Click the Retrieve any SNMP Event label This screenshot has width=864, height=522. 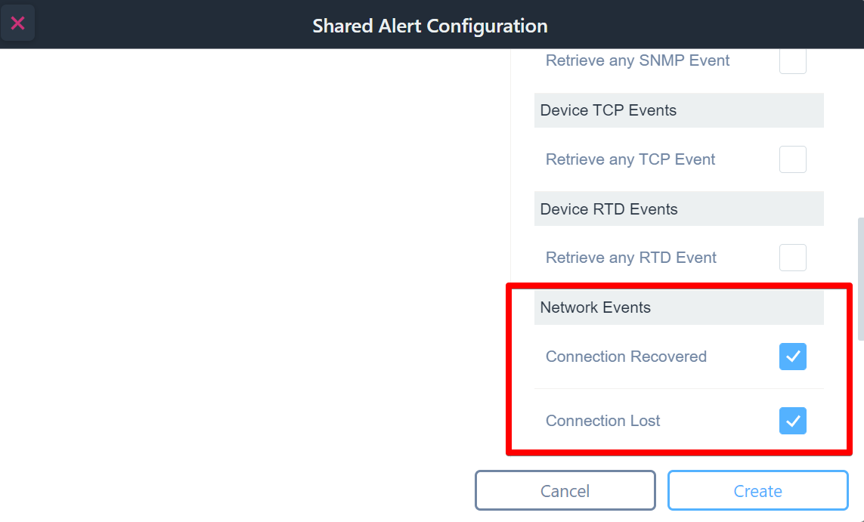637,60
